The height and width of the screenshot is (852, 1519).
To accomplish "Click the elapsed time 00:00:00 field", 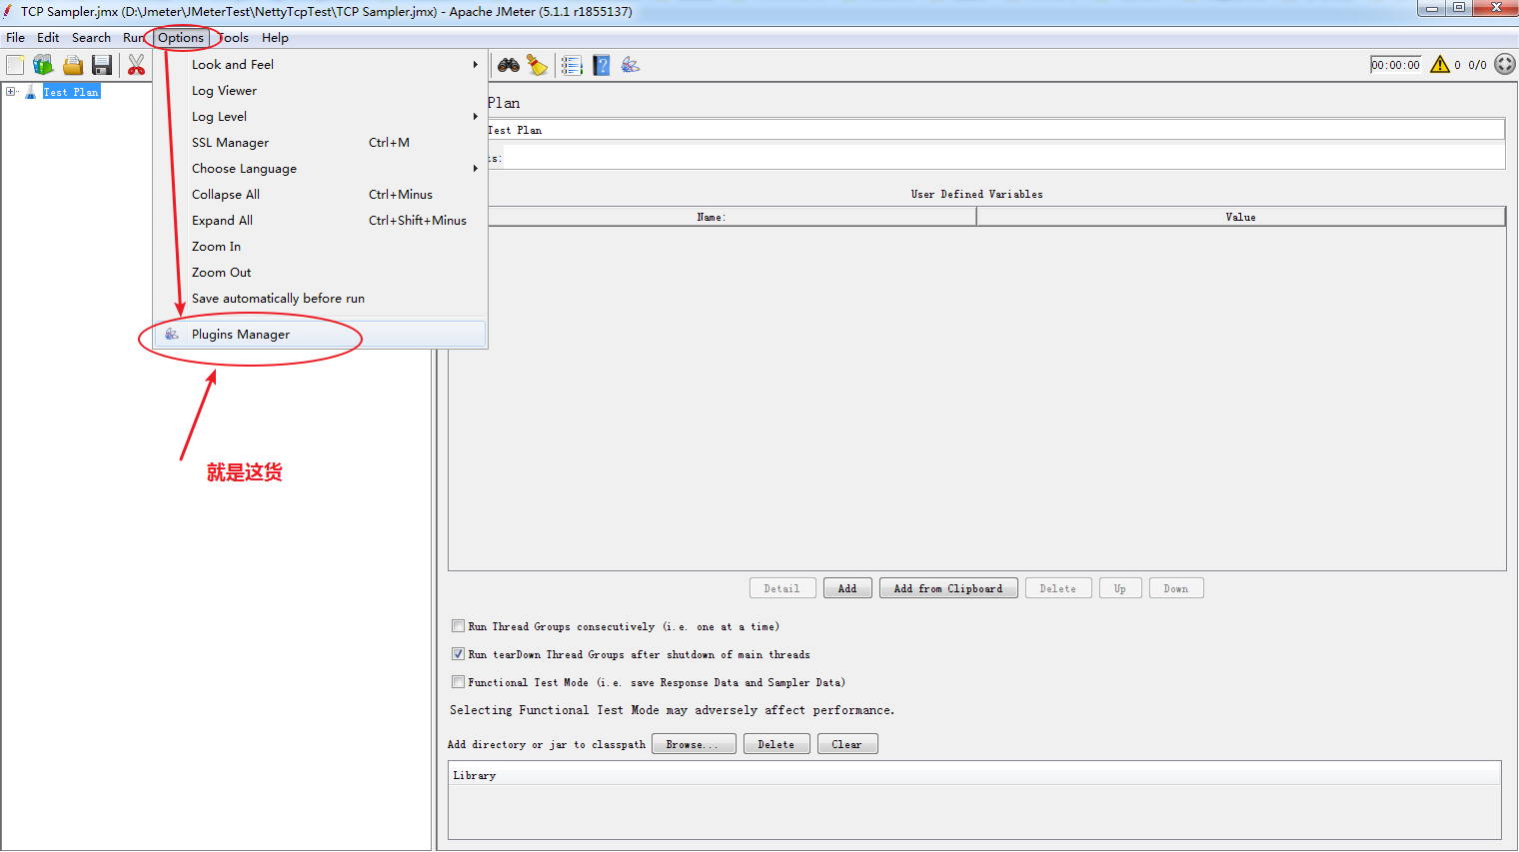I will tap(1395, 65).
